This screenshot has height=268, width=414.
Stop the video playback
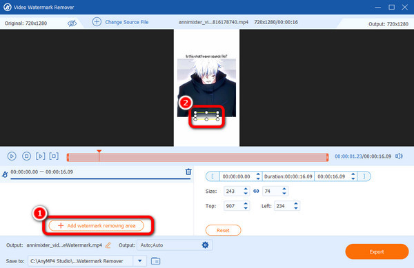point(26,156)
